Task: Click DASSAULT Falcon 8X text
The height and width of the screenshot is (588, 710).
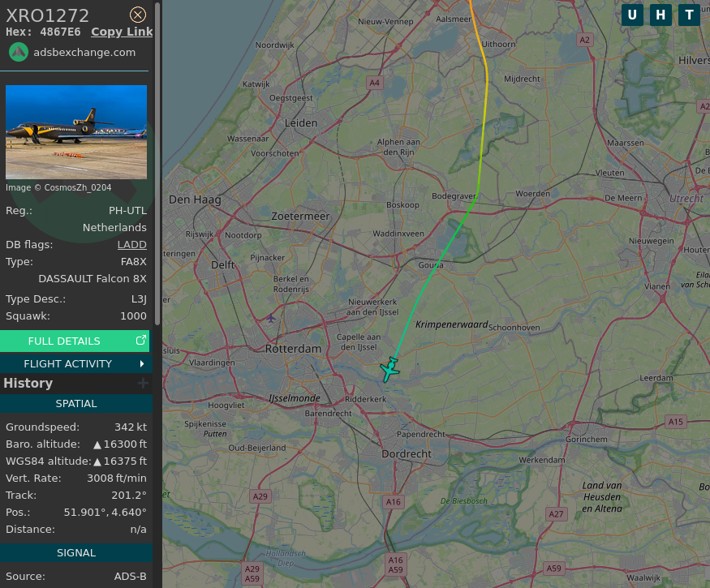Action: click(93, 278)
